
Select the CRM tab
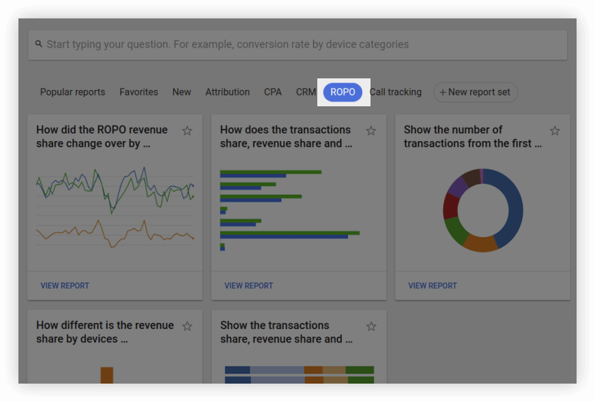pyautogui.click(x=306, y=92)
